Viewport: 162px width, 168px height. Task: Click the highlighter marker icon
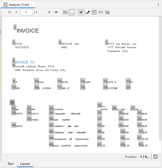pos(88,12)
